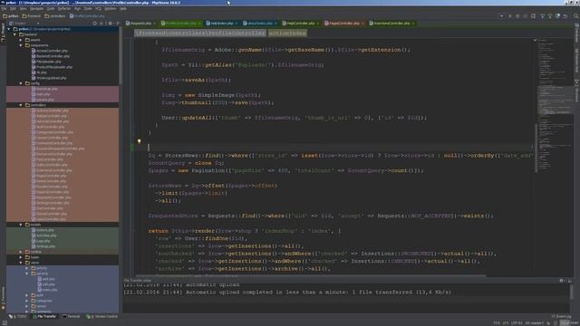
Task: Click controllers folder in navigation bar
Action: tap(54, 16)
